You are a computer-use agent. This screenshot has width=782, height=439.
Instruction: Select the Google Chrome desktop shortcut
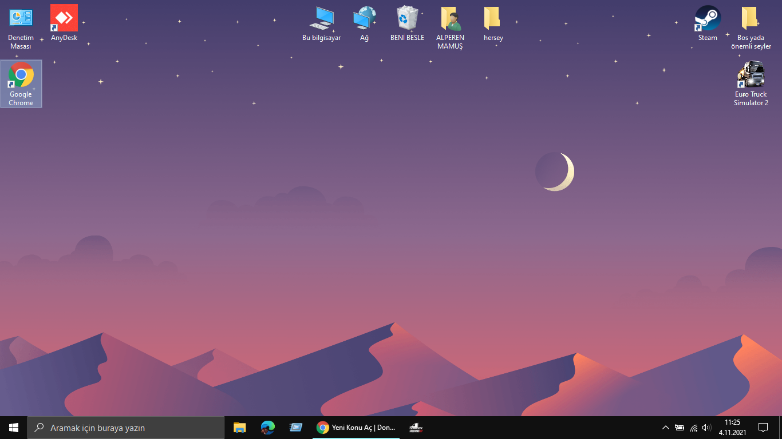[x=21, y=83]
